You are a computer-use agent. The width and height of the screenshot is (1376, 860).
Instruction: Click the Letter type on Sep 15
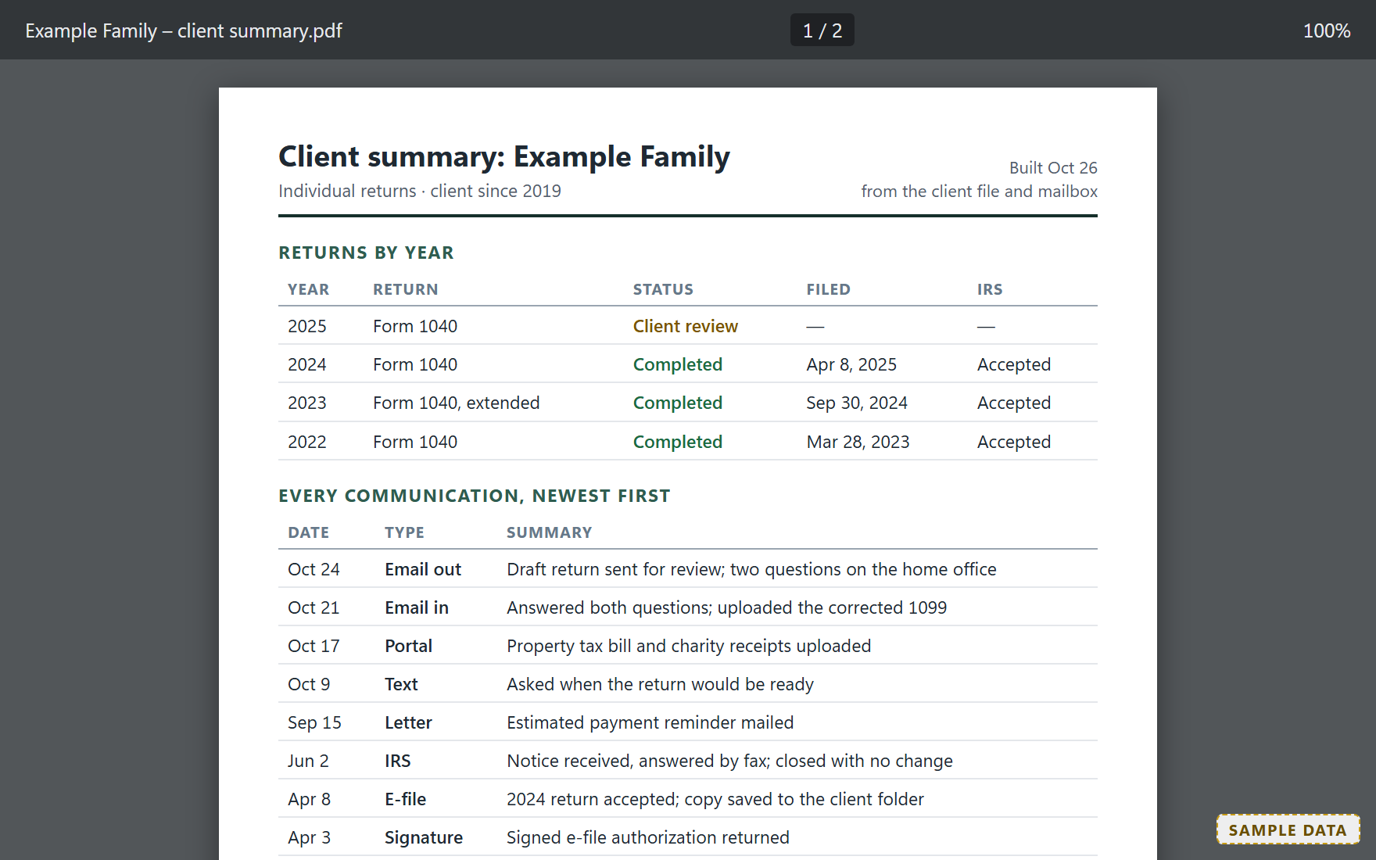tap(408, 722)
